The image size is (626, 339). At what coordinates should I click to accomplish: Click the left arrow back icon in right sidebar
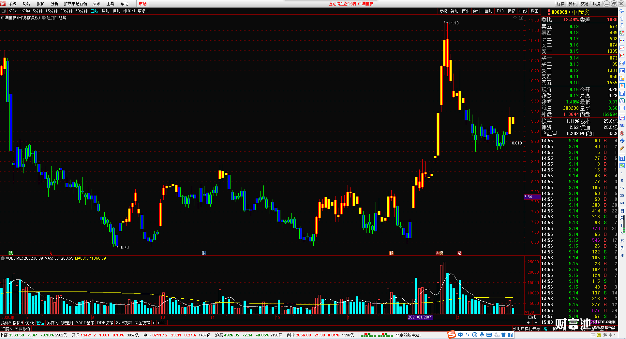coord(622,11)
